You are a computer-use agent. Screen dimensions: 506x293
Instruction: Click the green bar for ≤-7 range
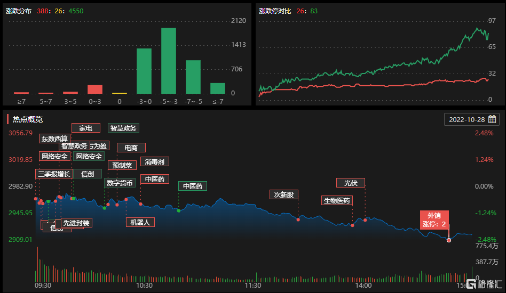pos(218,88)
